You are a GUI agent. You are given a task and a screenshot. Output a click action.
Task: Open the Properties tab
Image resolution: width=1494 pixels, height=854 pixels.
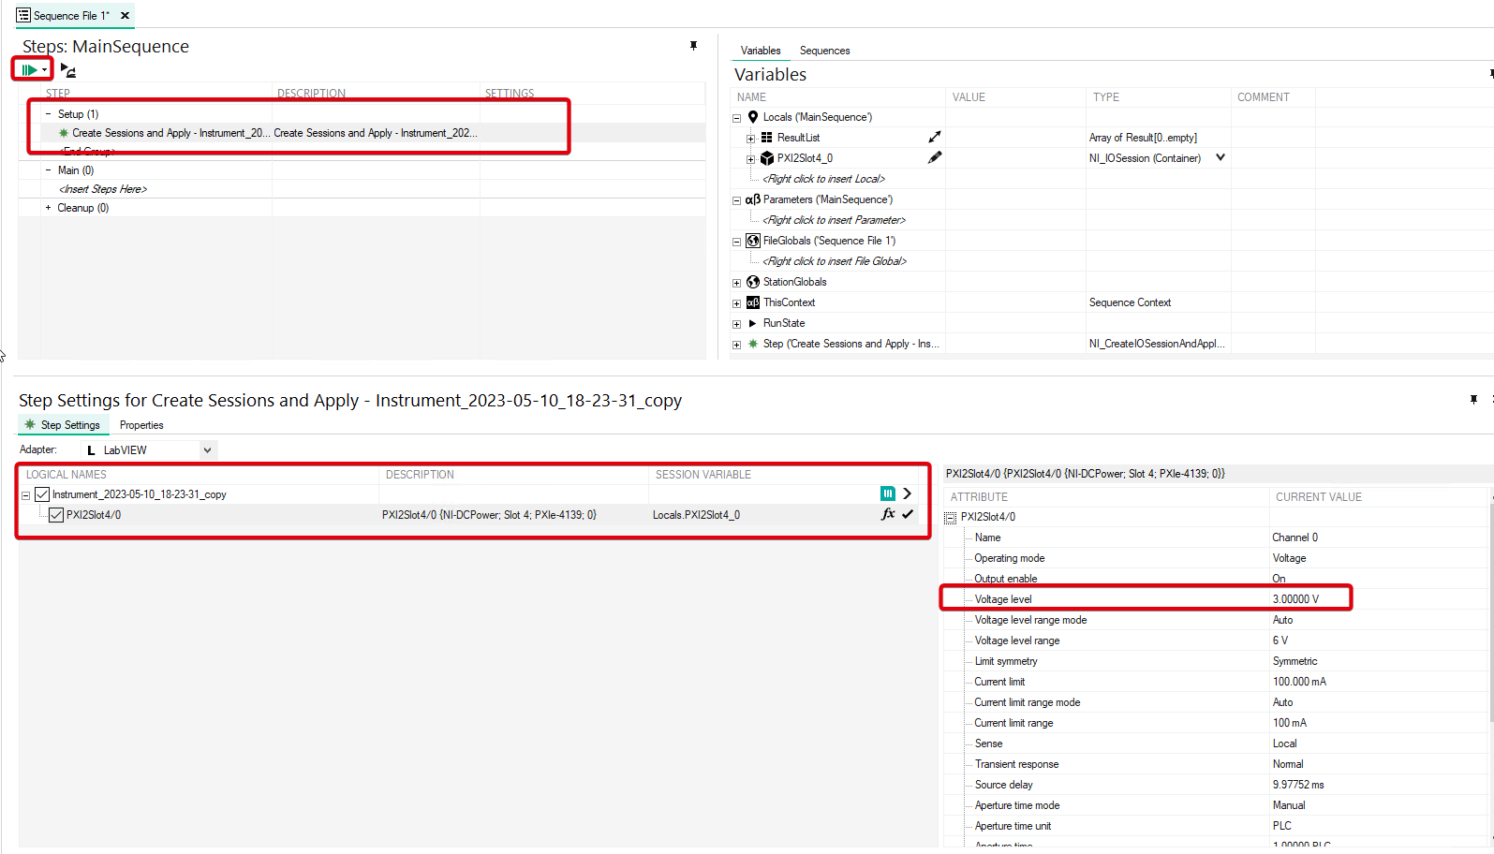(x=141, y=425)
